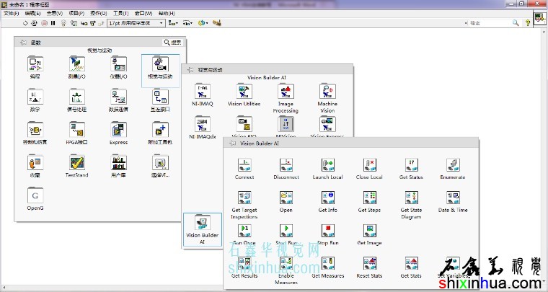548x292 pixels.
Task: Click the 搜索 button in Functions palette
Action: pos(172,43)
